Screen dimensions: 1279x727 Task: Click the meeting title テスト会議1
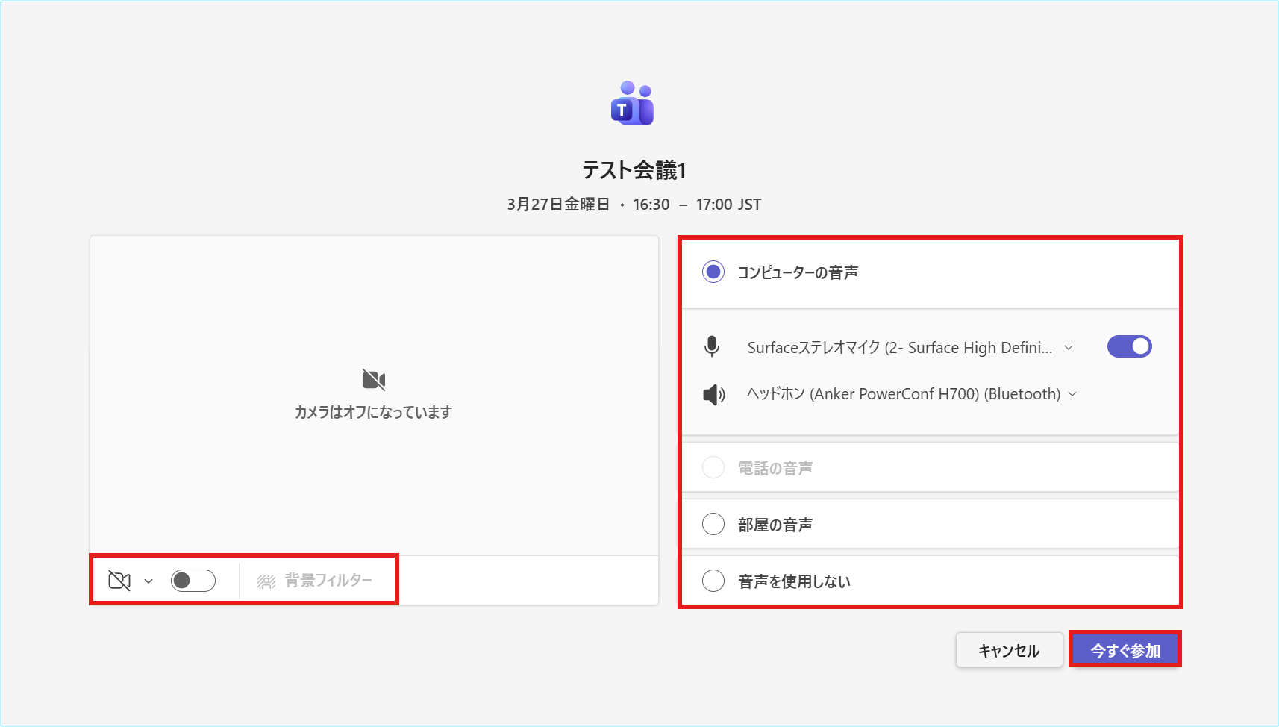coord(634,171)
